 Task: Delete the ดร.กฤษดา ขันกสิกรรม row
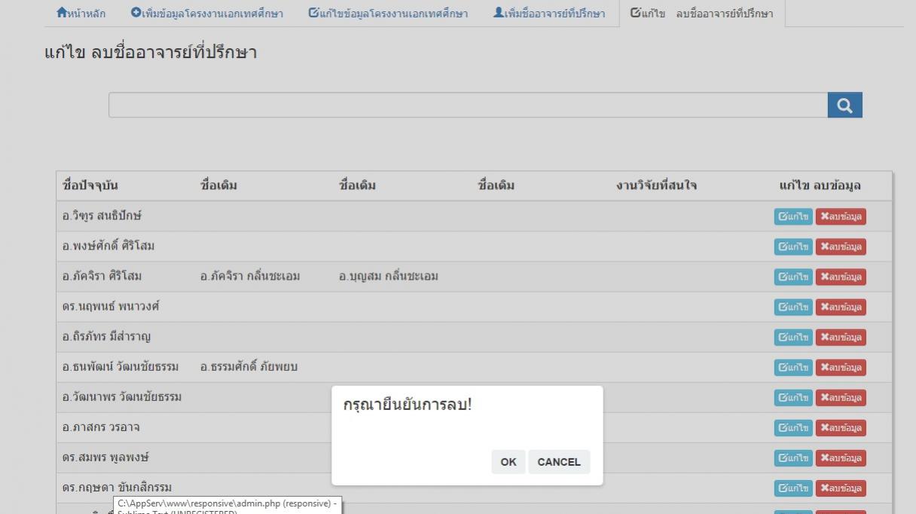point(841,488)
